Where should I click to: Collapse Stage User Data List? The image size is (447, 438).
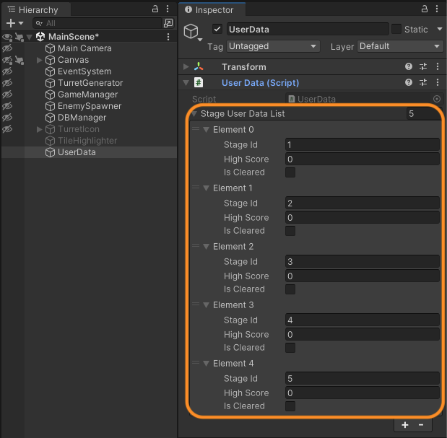(x=195, y=114)
